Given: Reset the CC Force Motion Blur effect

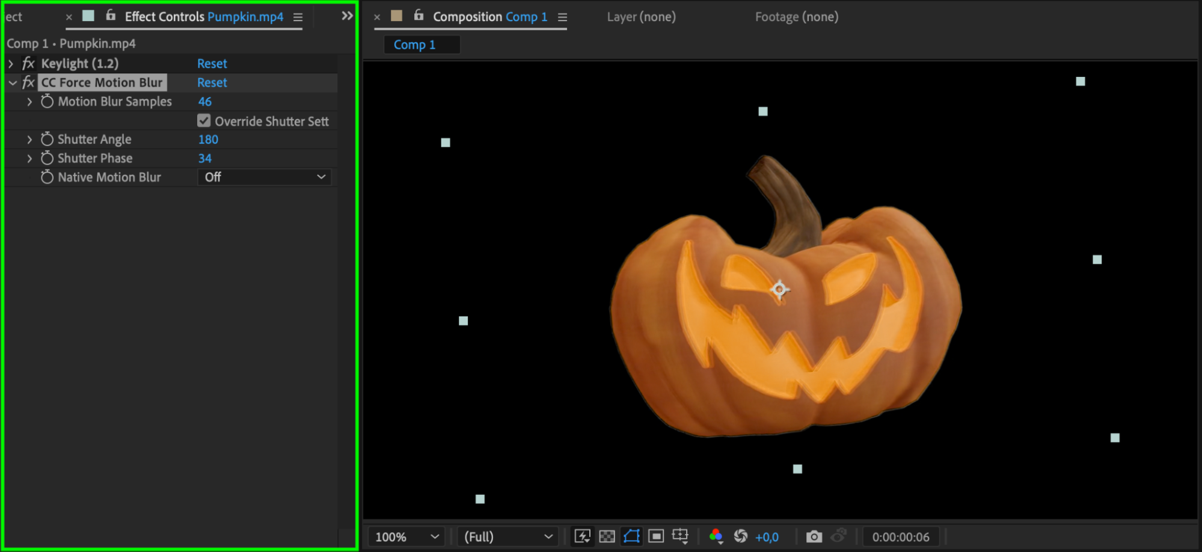Looking at the screenshot, I should [x=212, y=82].
